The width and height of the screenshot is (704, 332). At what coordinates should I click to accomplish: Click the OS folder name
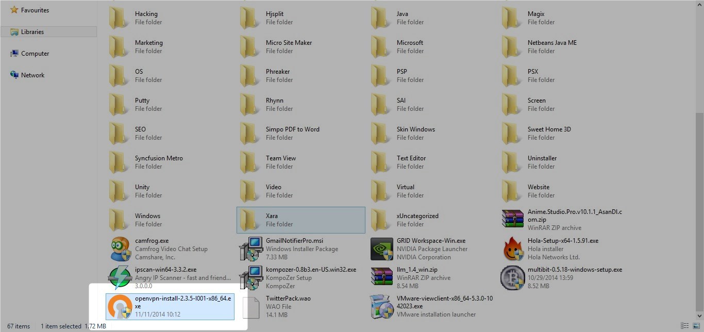click(139, 72)
